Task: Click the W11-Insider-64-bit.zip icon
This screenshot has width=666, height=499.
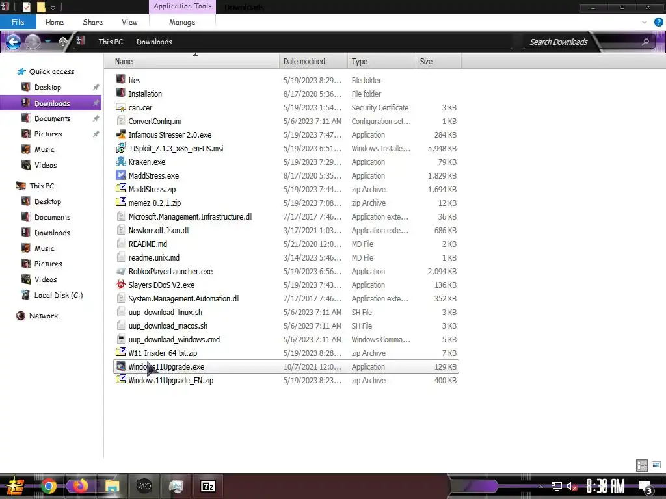Action: 121,353
